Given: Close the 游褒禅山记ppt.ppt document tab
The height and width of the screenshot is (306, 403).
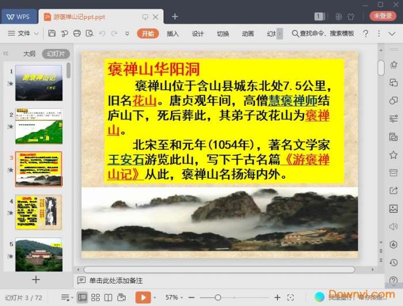Looking at the screenshot, I should [x=155, y=17].
